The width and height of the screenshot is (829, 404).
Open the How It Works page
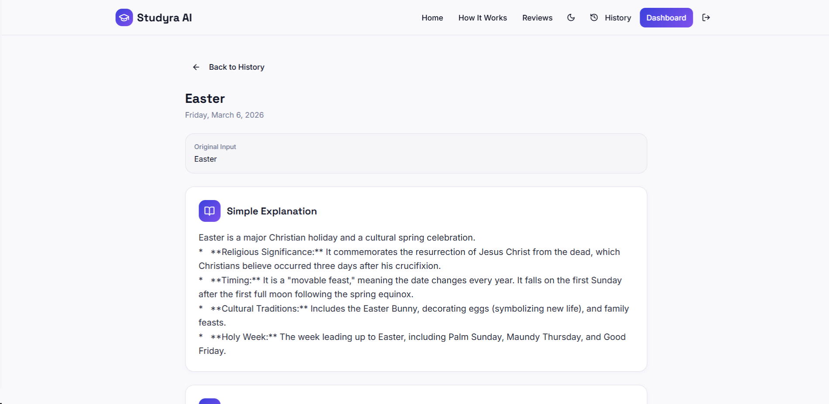(483, 18)
